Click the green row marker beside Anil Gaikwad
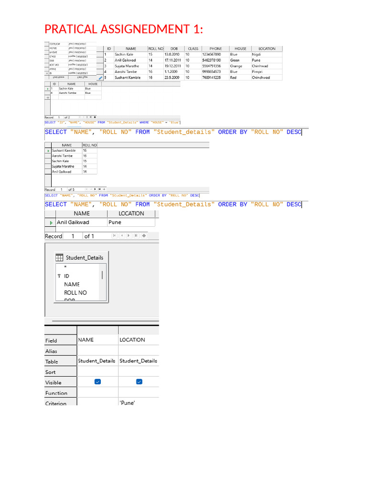Viewport: 367px width, 490px height. [x=51, y=223]
